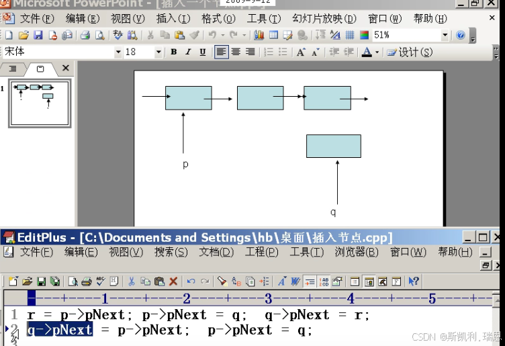This screenshot has height=346, width=505.
Task: Select slide 1 thumbnail
Action: (40, 103)
